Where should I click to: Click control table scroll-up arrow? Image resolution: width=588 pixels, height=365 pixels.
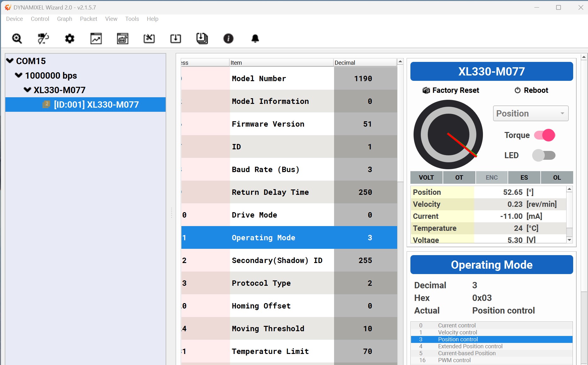pos(400,62)
